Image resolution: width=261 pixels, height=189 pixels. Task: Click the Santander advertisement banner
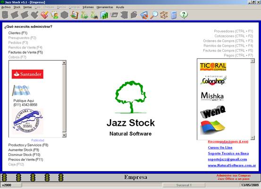[x=27, y=74]
